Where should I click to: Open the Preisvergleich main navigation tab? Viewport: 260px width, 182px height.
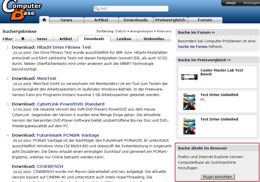pos(170,20)
